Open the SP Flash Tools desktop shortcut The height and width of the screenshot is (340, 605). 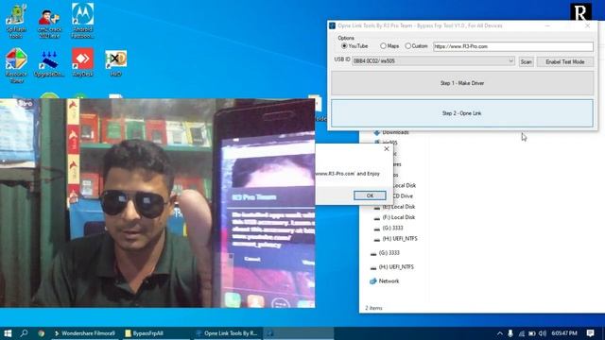[16, 21]
